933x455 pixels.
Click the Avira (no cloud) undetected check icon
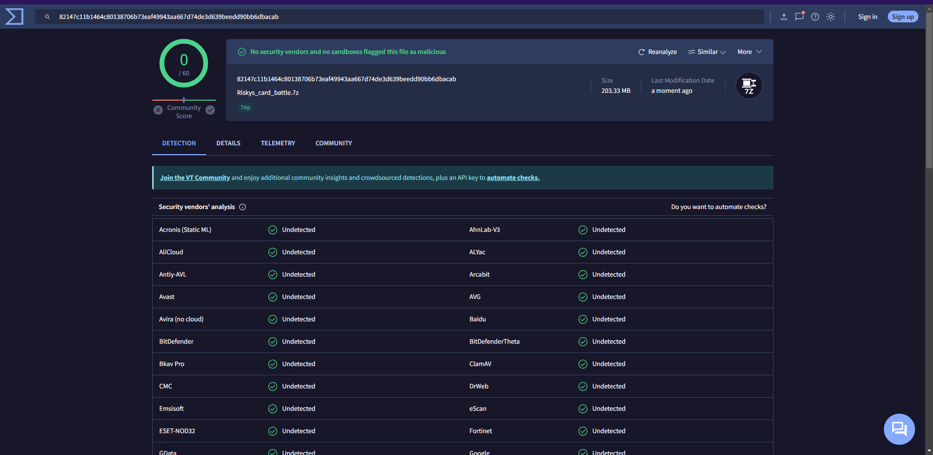(x=273, y=319)
